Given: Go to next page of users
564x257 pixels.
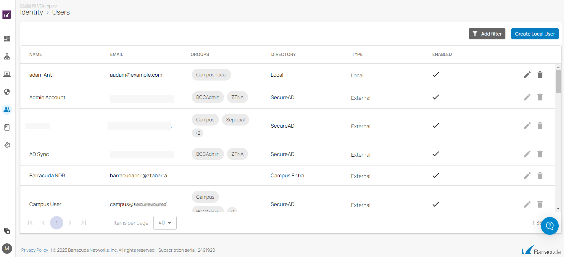Looking at the screenshot, I should [x=70, y=223].
